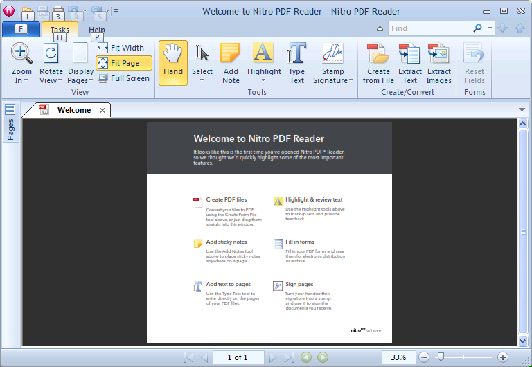Open the Stamp Signature dropdown arrow
Viewport: 532px width, 367px height.
click(x=351, y=81)
